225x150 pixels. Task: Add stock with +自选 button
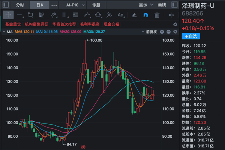[191, 36]
